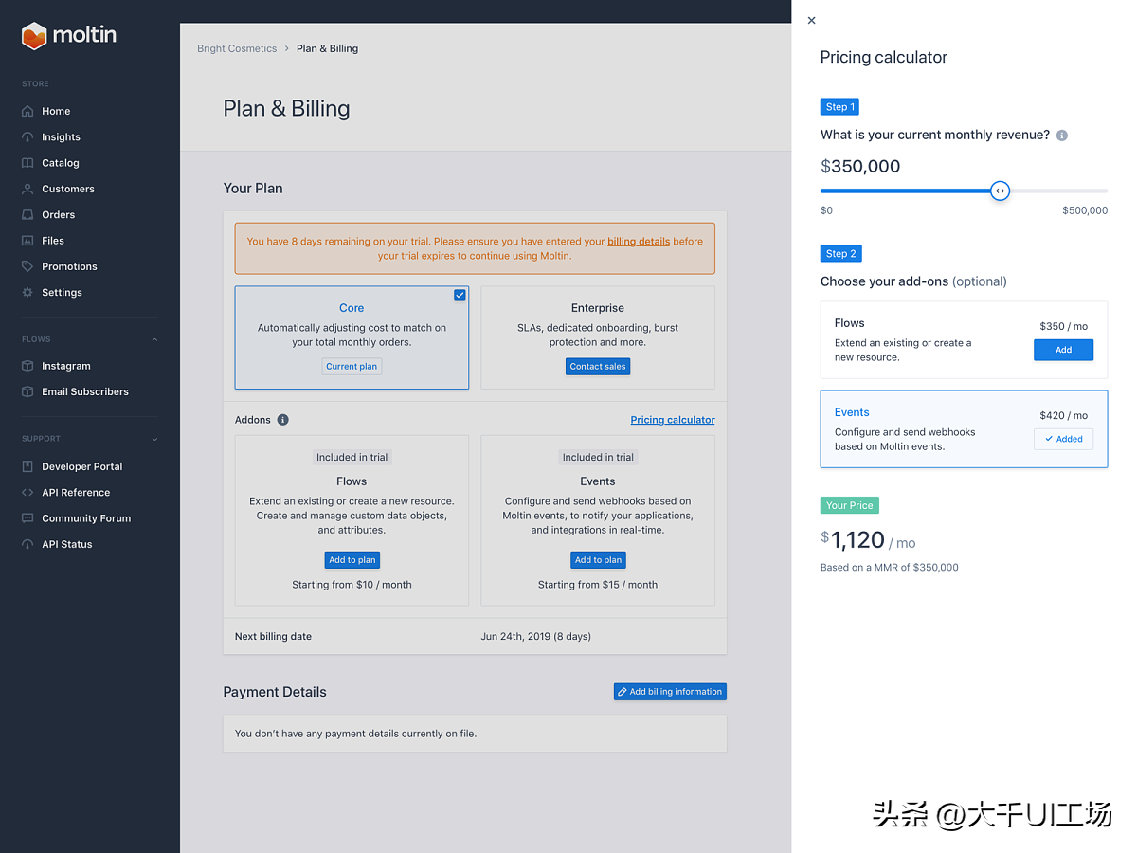Select the Enterprise plan card

[x=598, y=337]
